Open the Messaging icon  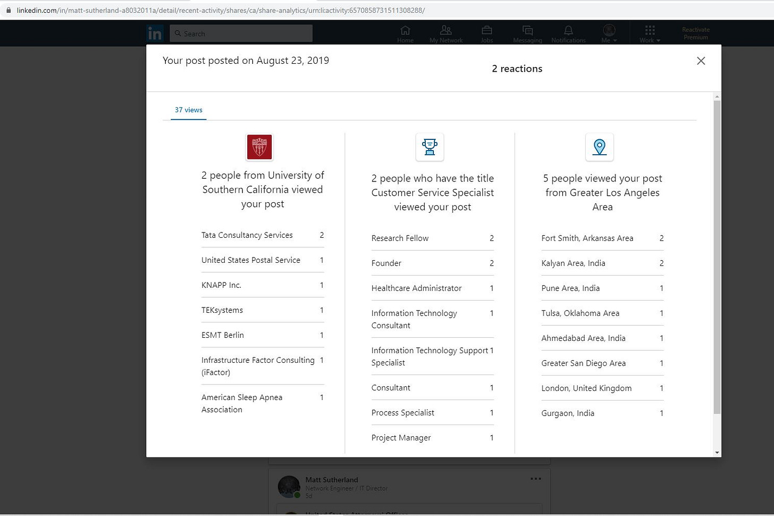(x=527, y=34)
